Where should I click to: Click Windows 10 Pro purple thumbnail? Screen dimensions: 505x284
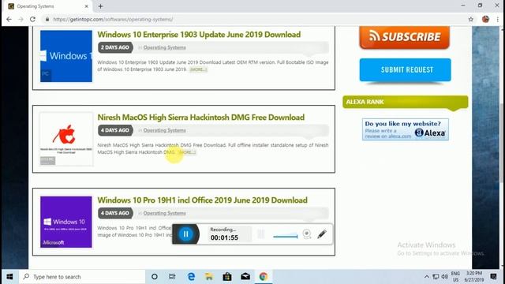66,222
